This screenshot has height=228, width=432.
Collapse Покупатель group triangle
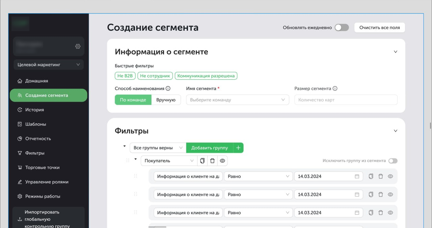(136, 159)
